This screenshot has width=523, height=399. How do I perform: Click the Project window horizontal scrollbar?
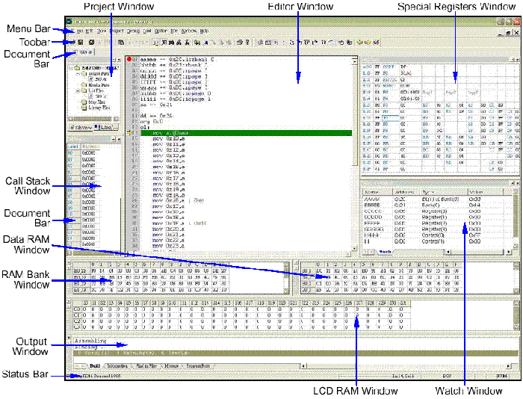[93, 119]
